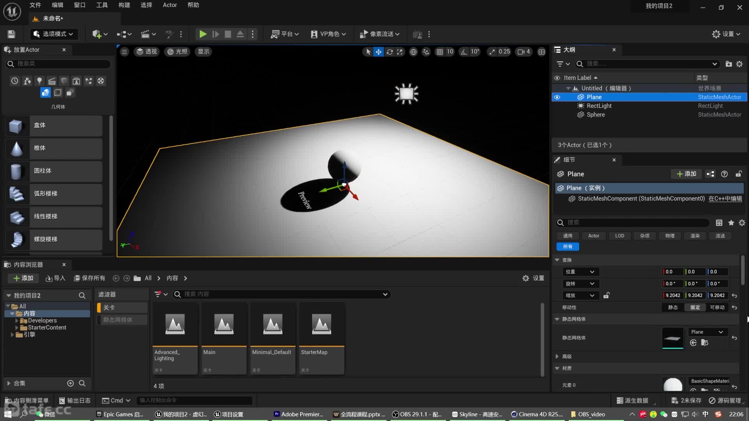Toggle surface snapping icon in viewport
This screenshot has width=749, height=421.
point(426,52)
